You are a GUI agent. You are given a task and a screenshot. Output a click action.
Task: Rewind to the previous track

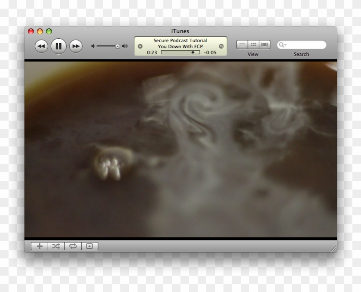[x=42, y=45]
